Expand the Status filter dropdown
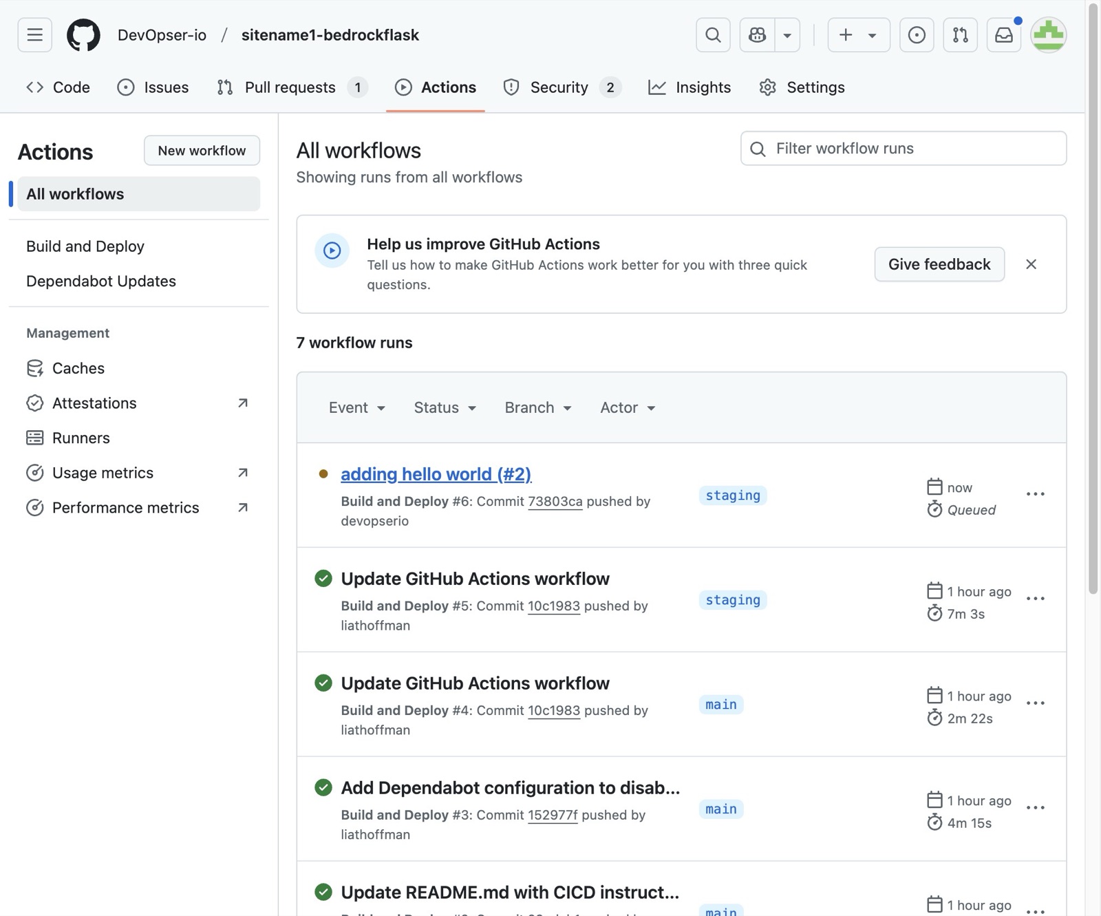The width and height of the screenshot is (1101, 916). [x=445, y=408]
